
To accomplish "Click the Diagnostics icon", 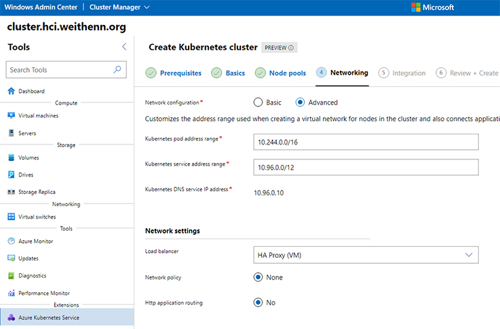I will pos(11,275).
